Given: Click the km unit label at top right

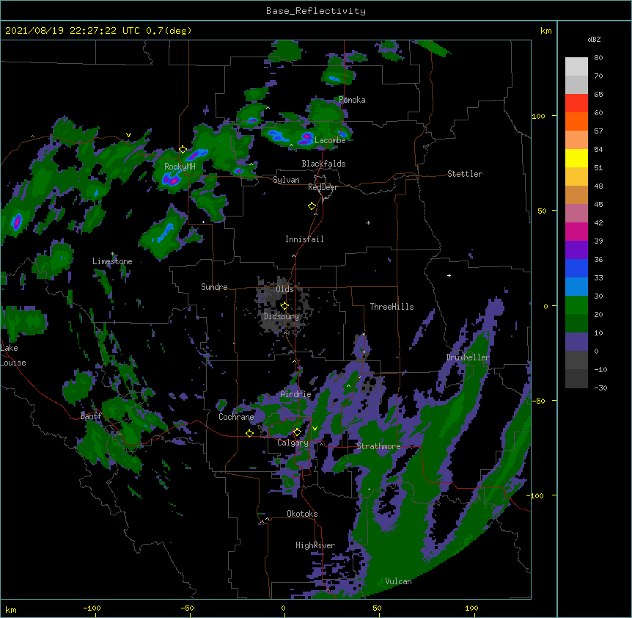Looking at the screenshot, I should coord(545,31).
